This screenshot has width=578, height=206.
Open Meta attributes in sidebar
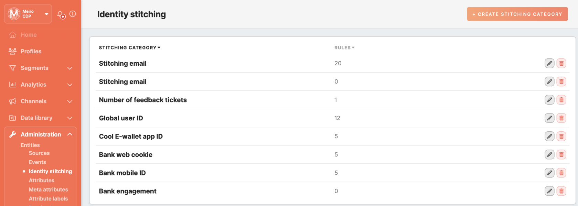pos(49,189)
